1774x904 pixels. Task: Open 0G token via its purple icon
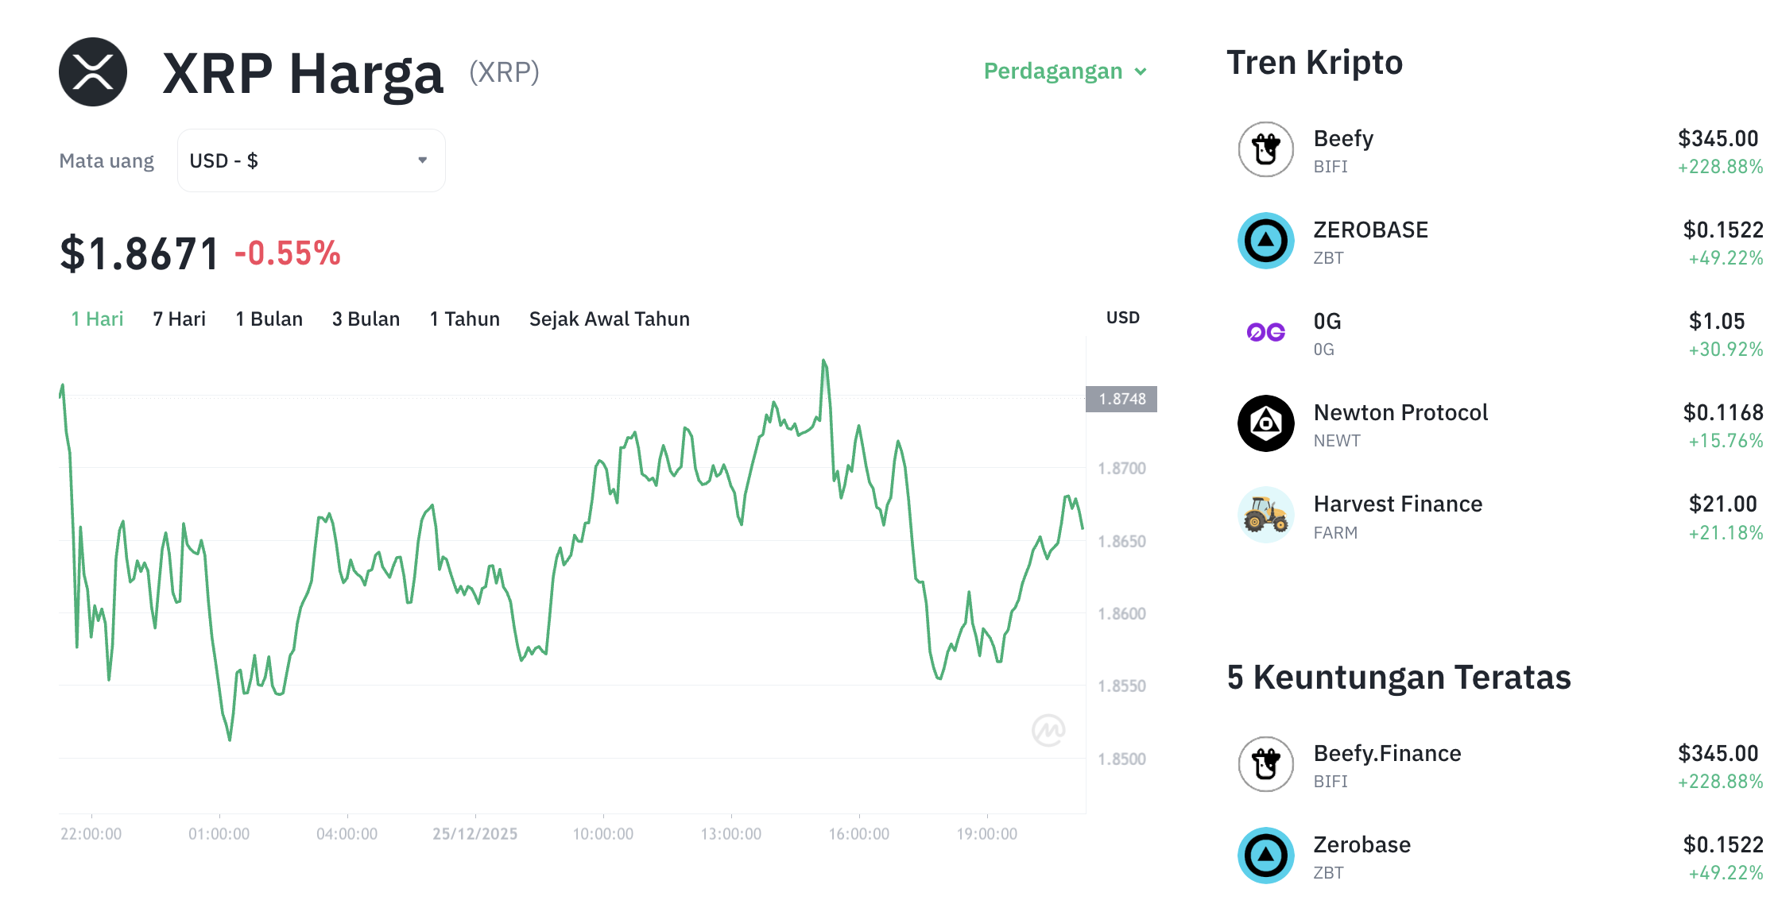click(x=1265, y=332)
